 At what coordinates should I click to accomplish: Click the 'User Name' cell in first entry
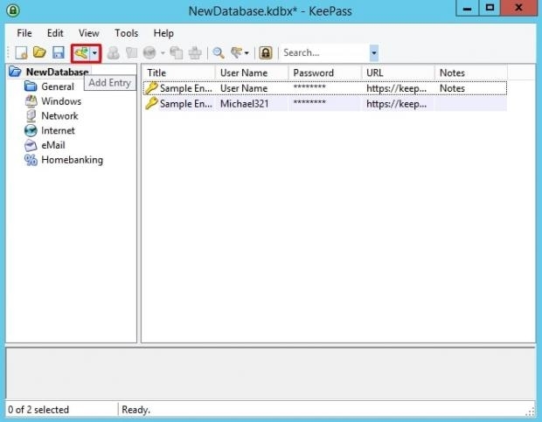(x=244, y=88)
